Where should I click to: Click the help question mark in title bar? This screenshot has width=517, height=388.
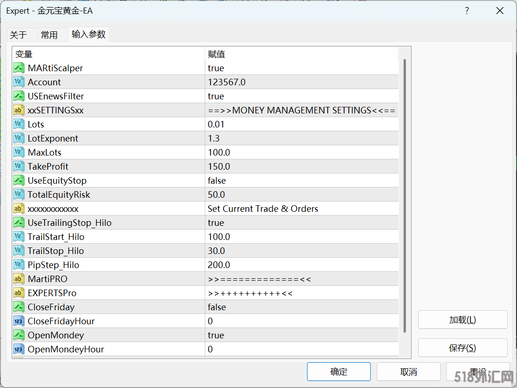click(467, 11)
